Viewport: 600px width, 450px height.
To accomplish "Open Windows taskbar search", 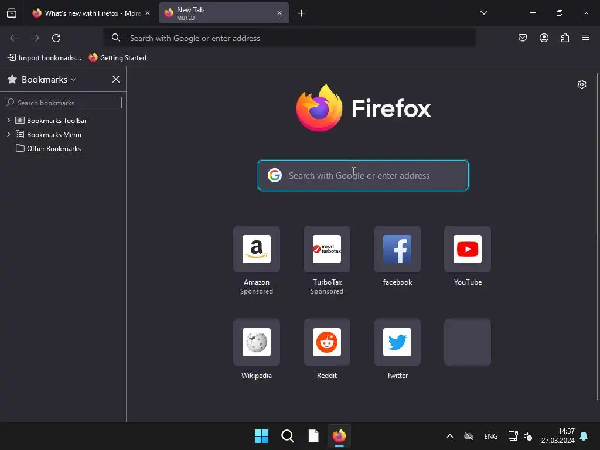I will 288,436.
